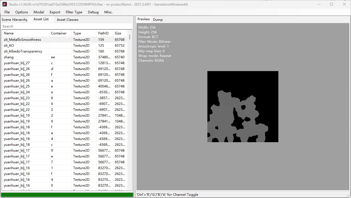351x198 pixels.
Task: Select the Preview tab
Action: [144, 19]
